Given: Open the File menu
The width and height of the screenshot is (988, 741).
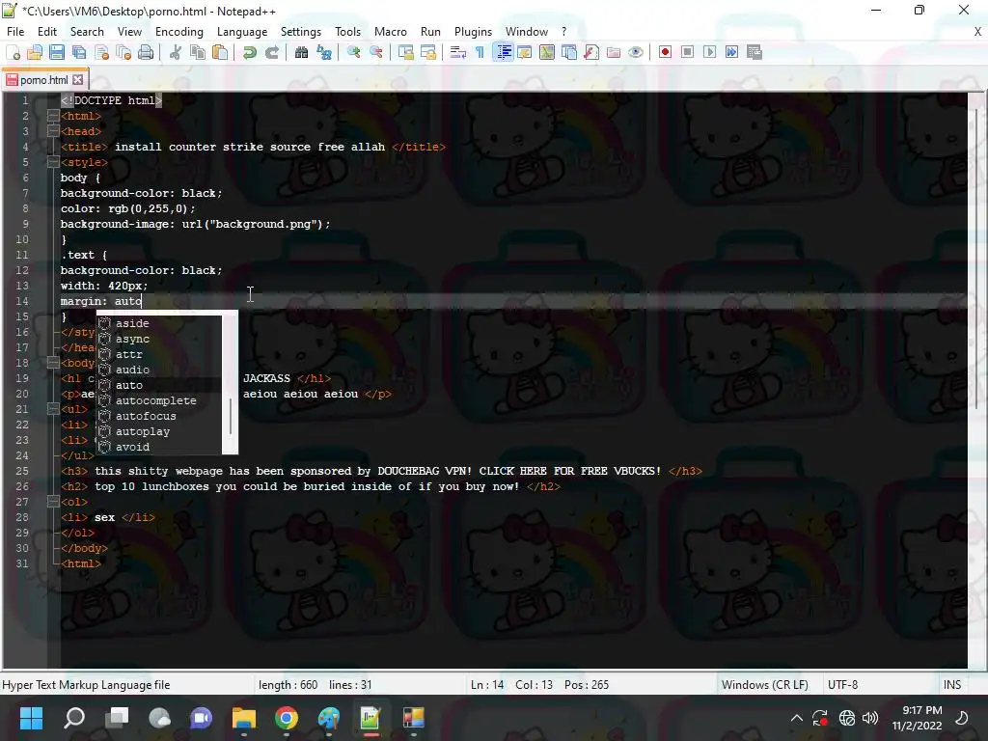Looking at the screenshot, I should (x=15, y=32).
